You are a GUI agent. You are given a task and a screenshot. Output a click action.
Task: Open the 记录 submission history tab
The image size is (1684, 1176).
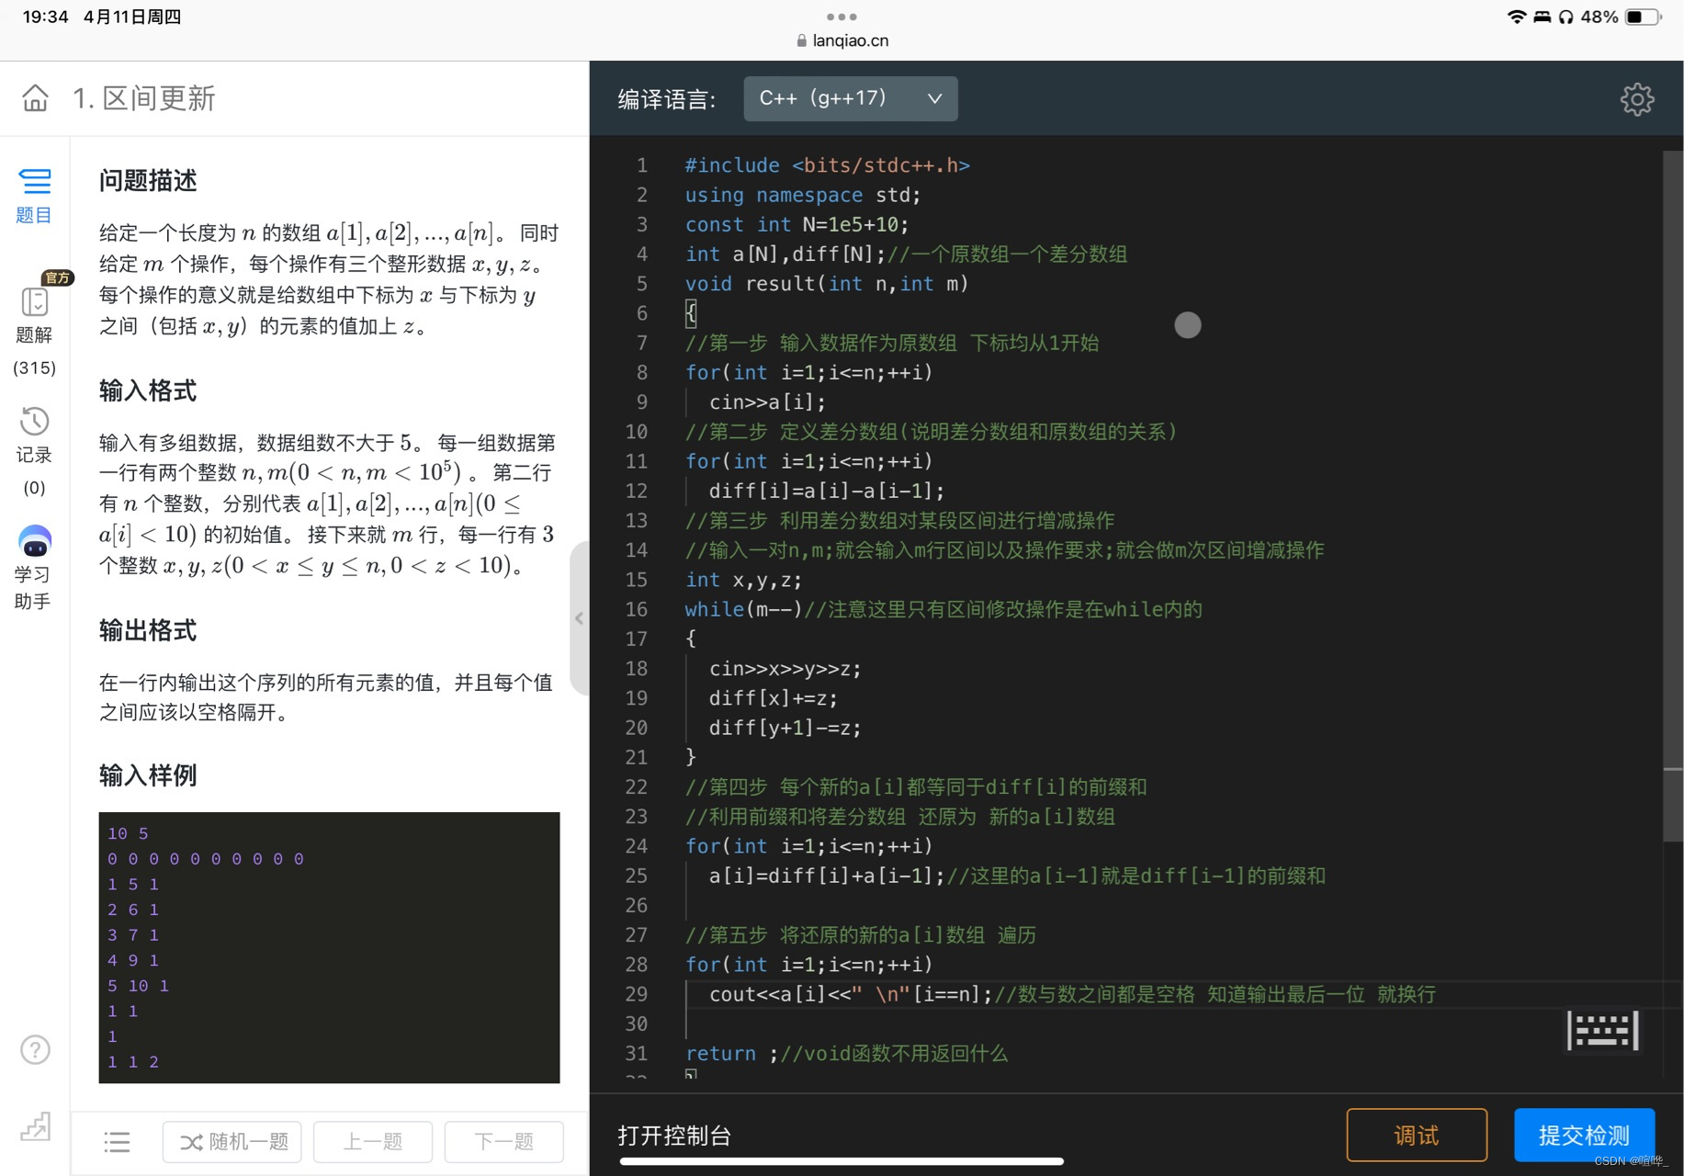(x=34, y=437)
